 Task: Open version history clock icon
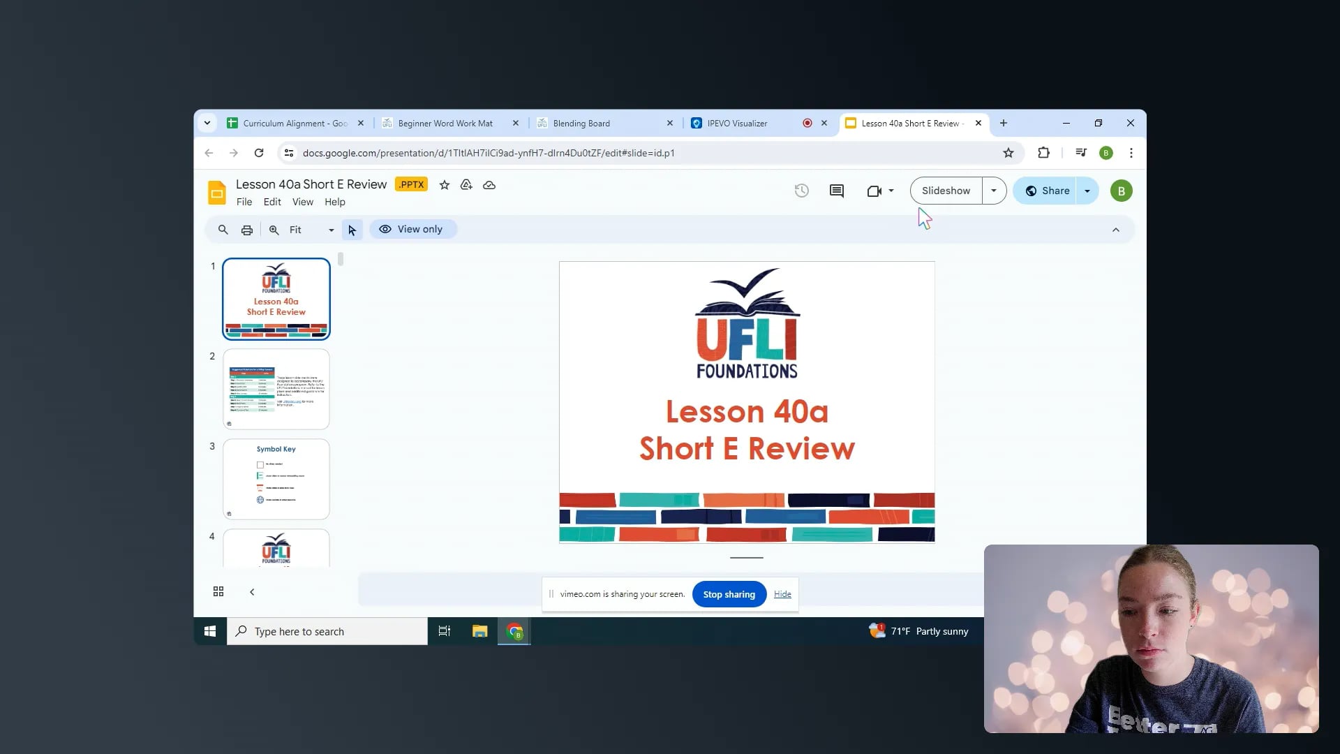(x=801, y=191)
